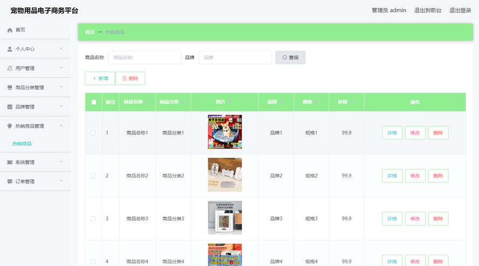Click 退出到前台 in the top bar
Viewport: 479px width, 266px height.
click(x=428, y=10)
